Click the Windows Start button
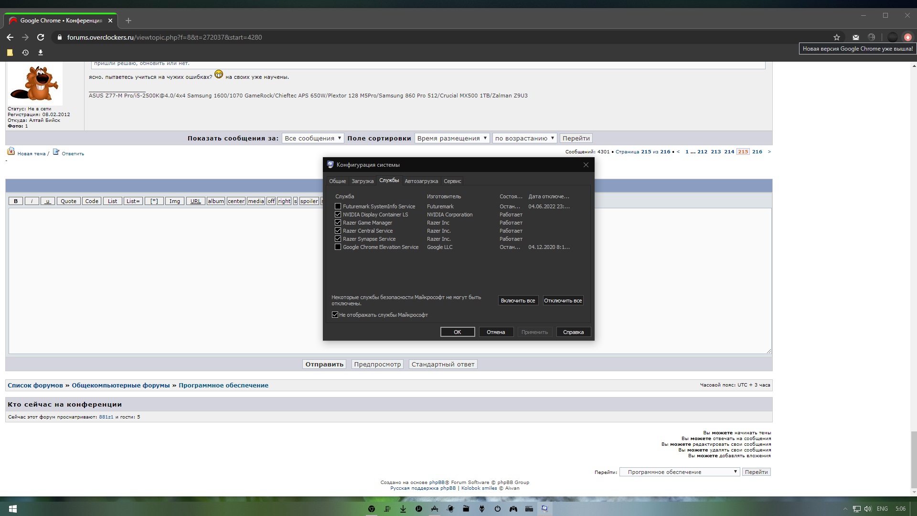The width and height of the screenshot is (917, 516). pos(13,509)
